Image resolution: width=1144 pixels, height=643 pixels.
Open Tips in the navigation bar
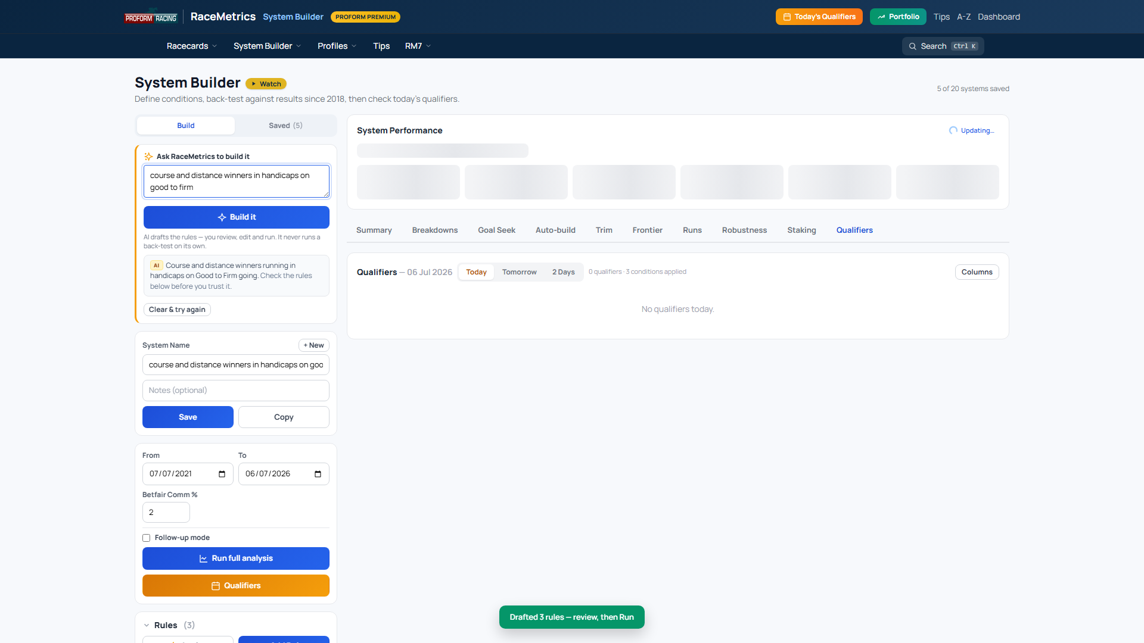[381, 46]
